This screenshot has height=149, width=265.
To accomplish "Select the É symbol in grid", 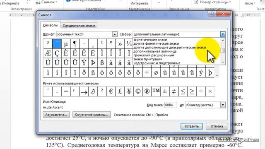I will pyautogui.click(x=75, y=53).
